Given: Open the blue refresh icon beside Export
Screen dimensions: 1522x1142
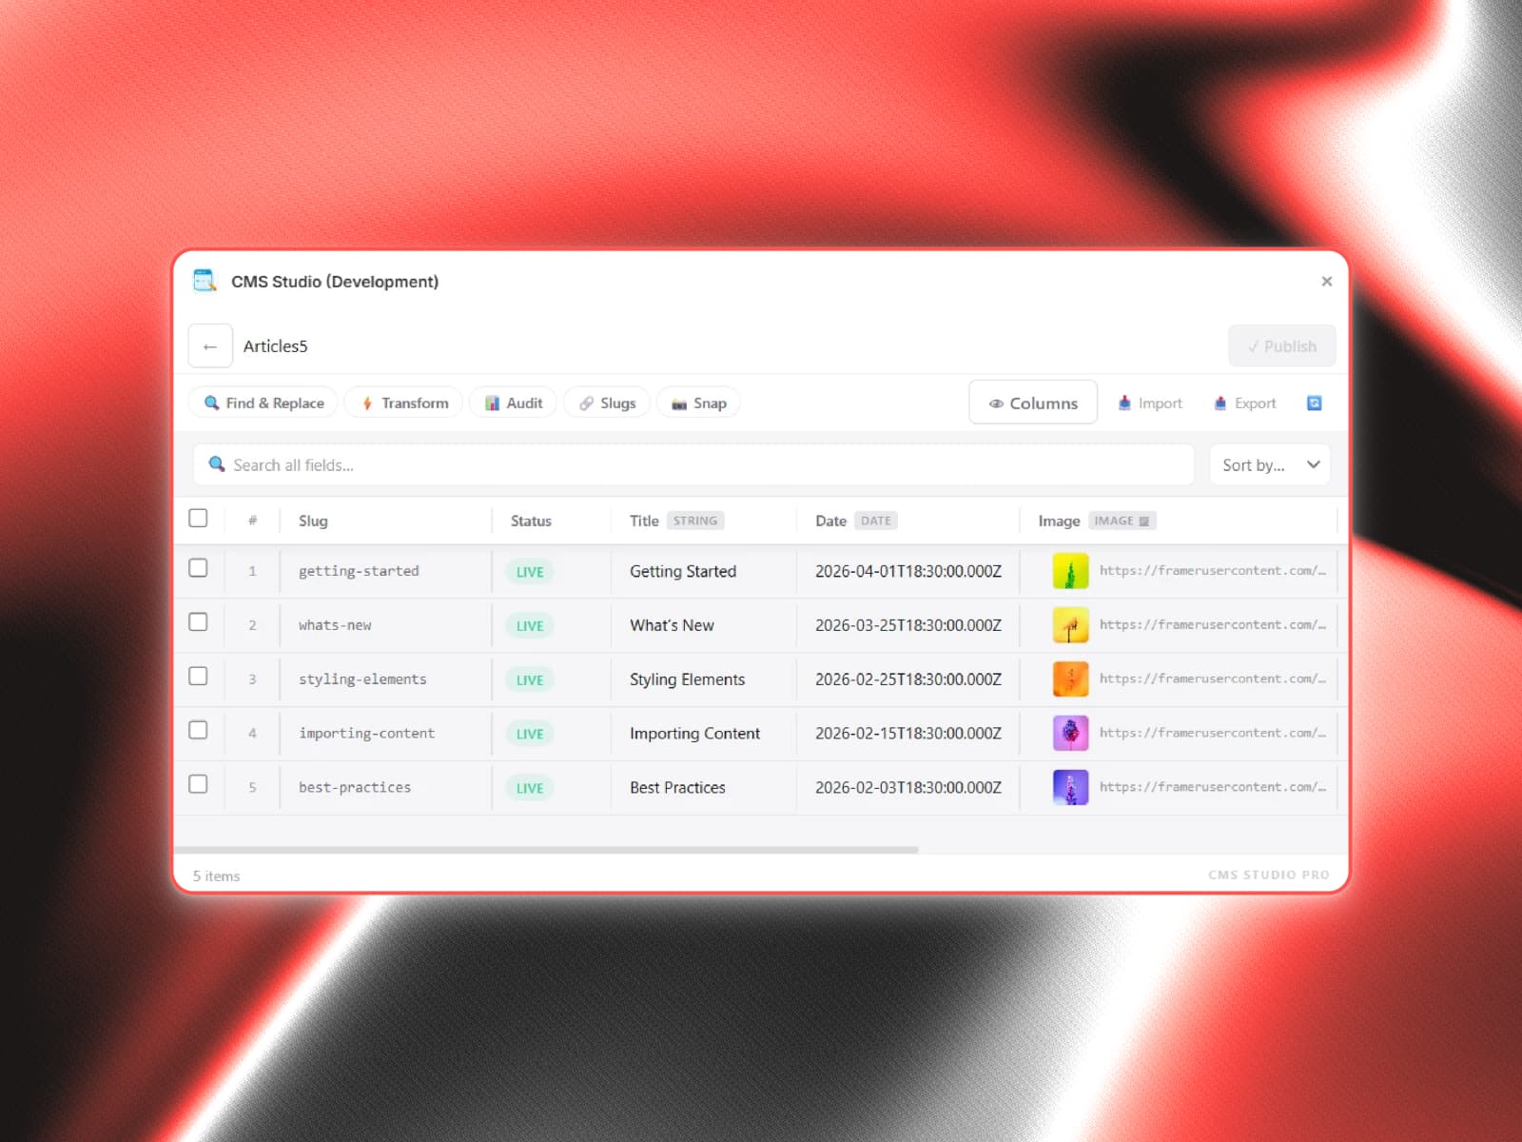Looking at the screenshot, I should click(1314, 403).
